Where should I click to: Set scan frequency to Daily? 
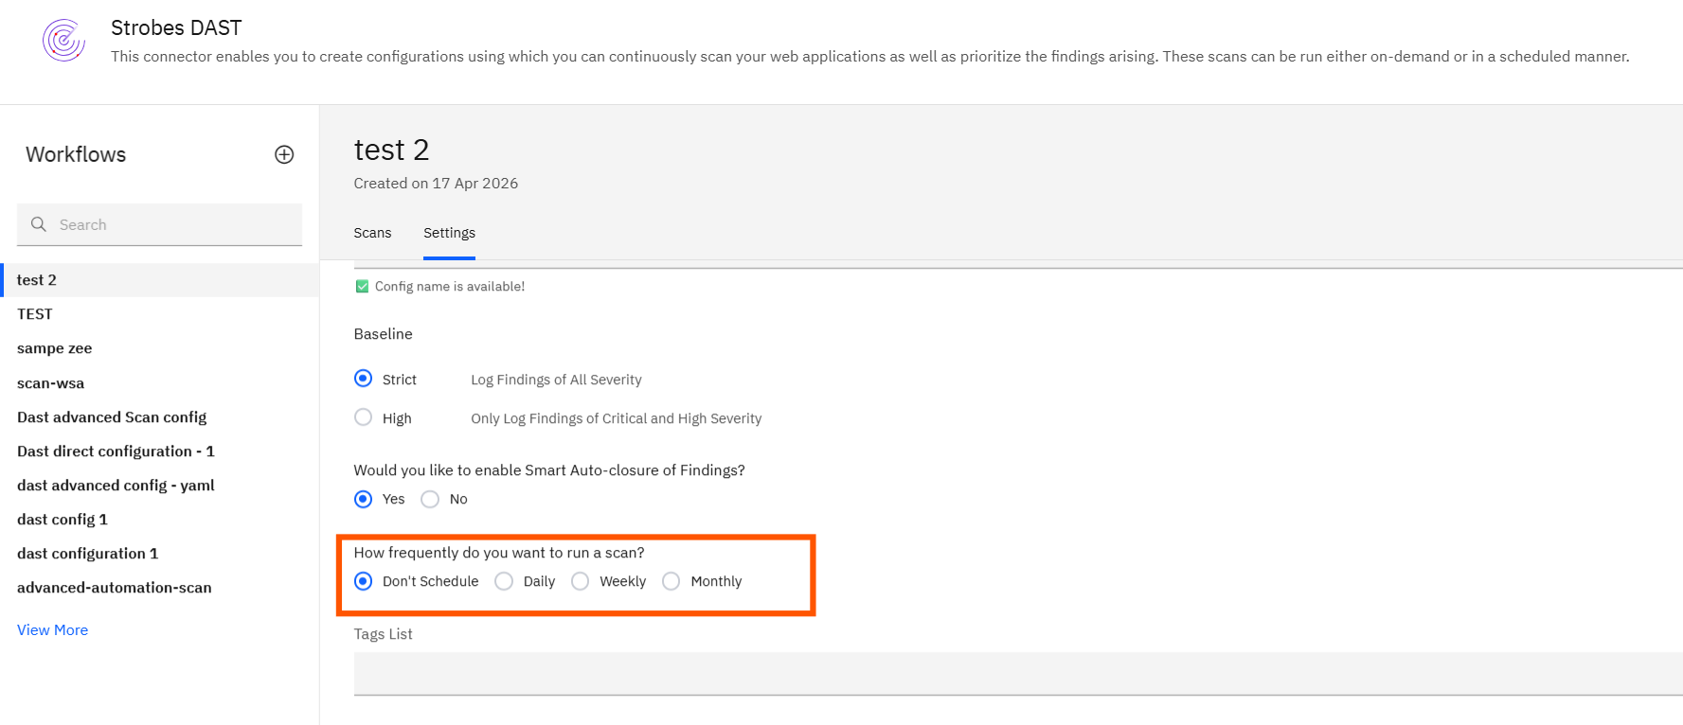click(505, 581)
